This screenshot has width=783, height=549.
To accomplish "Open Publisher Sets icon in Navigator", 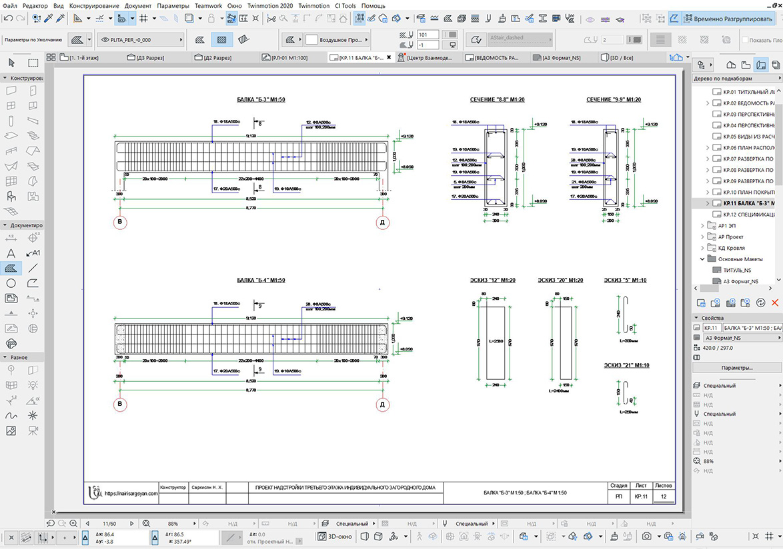I will point(776,65).
